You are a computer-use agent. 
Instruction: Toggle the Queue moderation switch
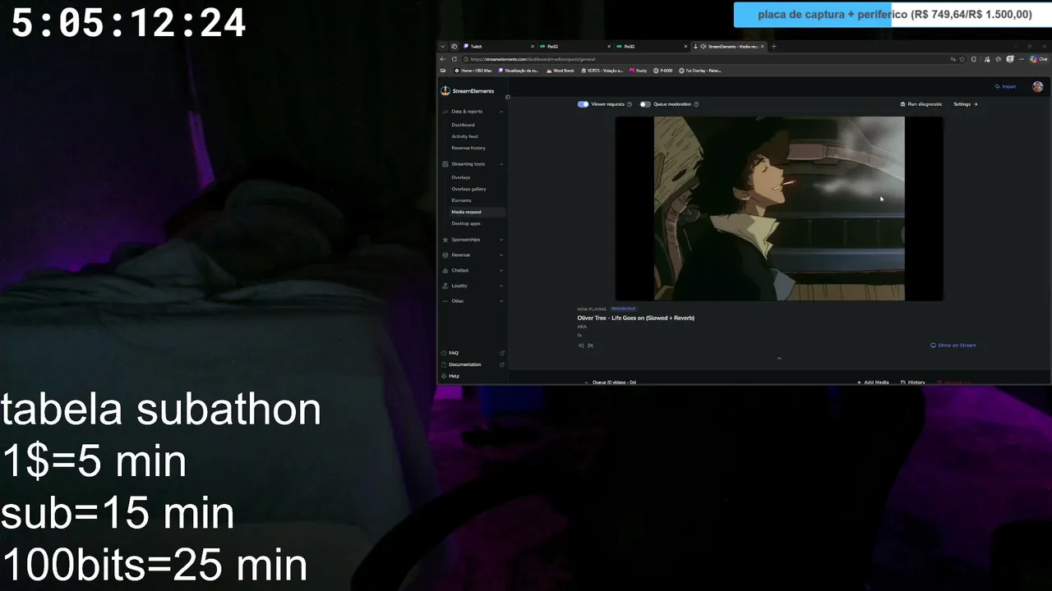645,104
